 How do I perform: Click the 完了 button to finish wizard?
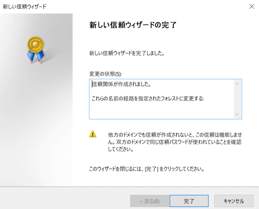tap(189, 201)
